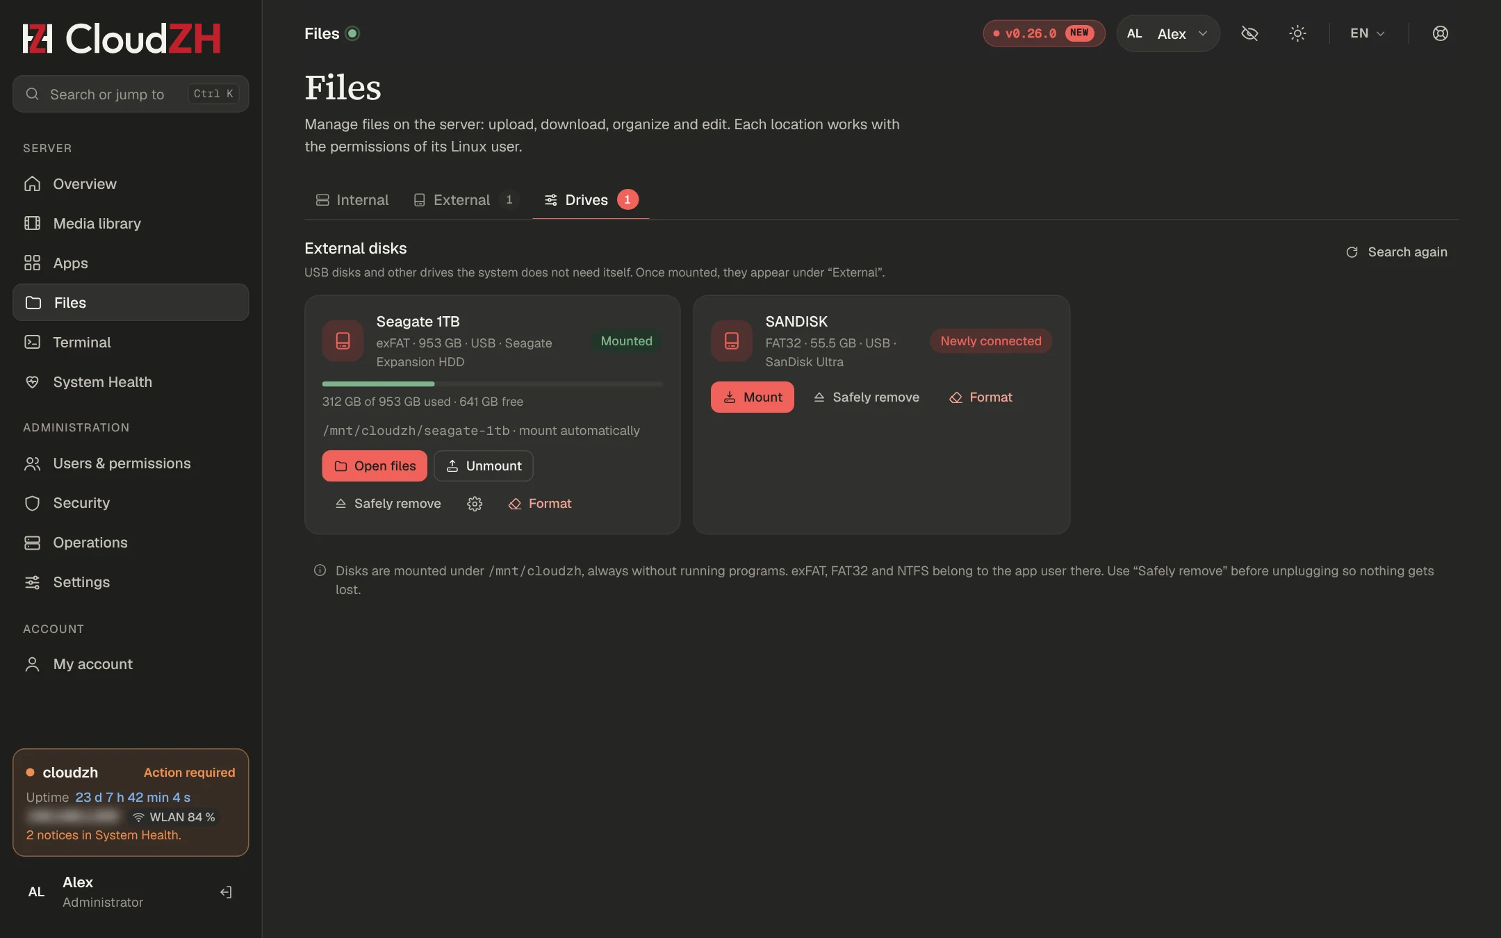This screenshot has height=938, width=1501.
Task: Toggle the privacy eye-off icon
Action: (x=1249, y=33)
